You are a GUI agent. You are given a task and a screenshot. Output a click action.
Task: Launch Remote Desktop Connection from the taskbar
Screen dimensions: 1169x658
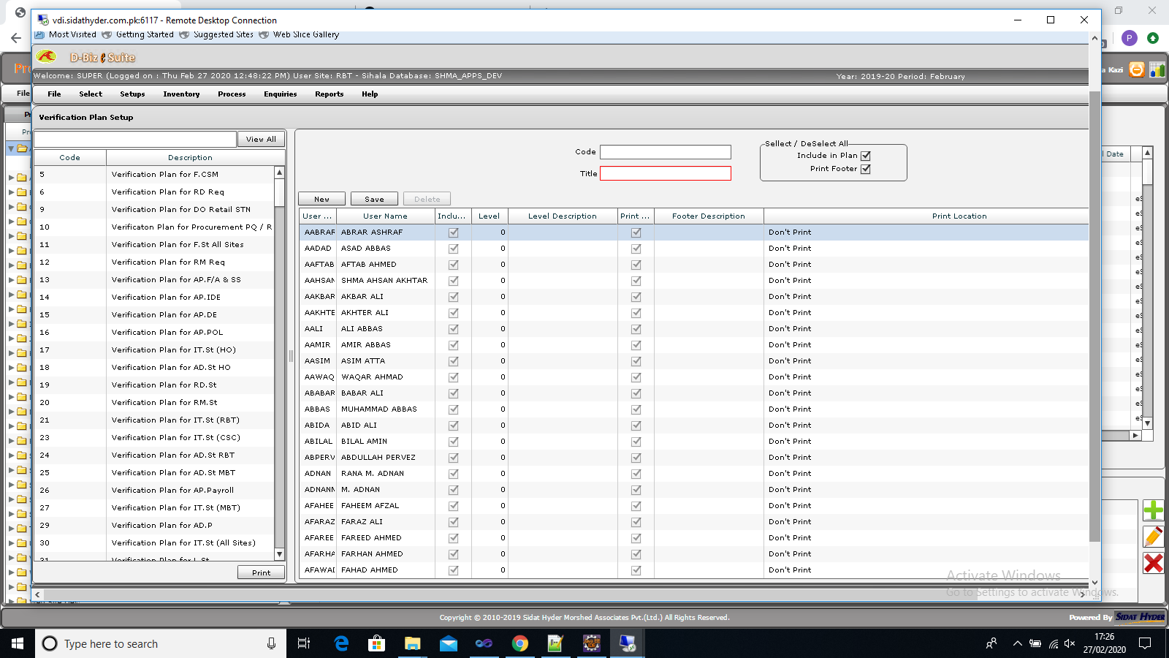(x=627, y=643)
